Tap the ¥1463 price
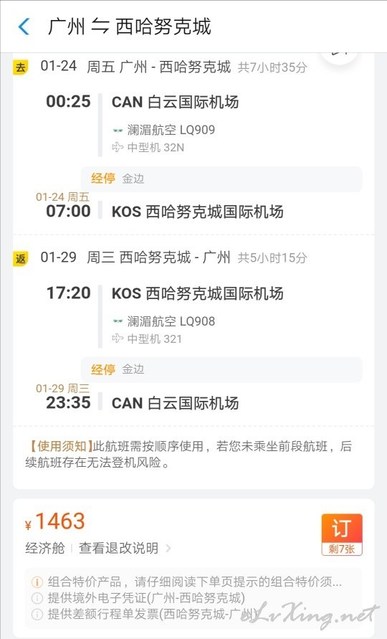 [x=55, y=521]
